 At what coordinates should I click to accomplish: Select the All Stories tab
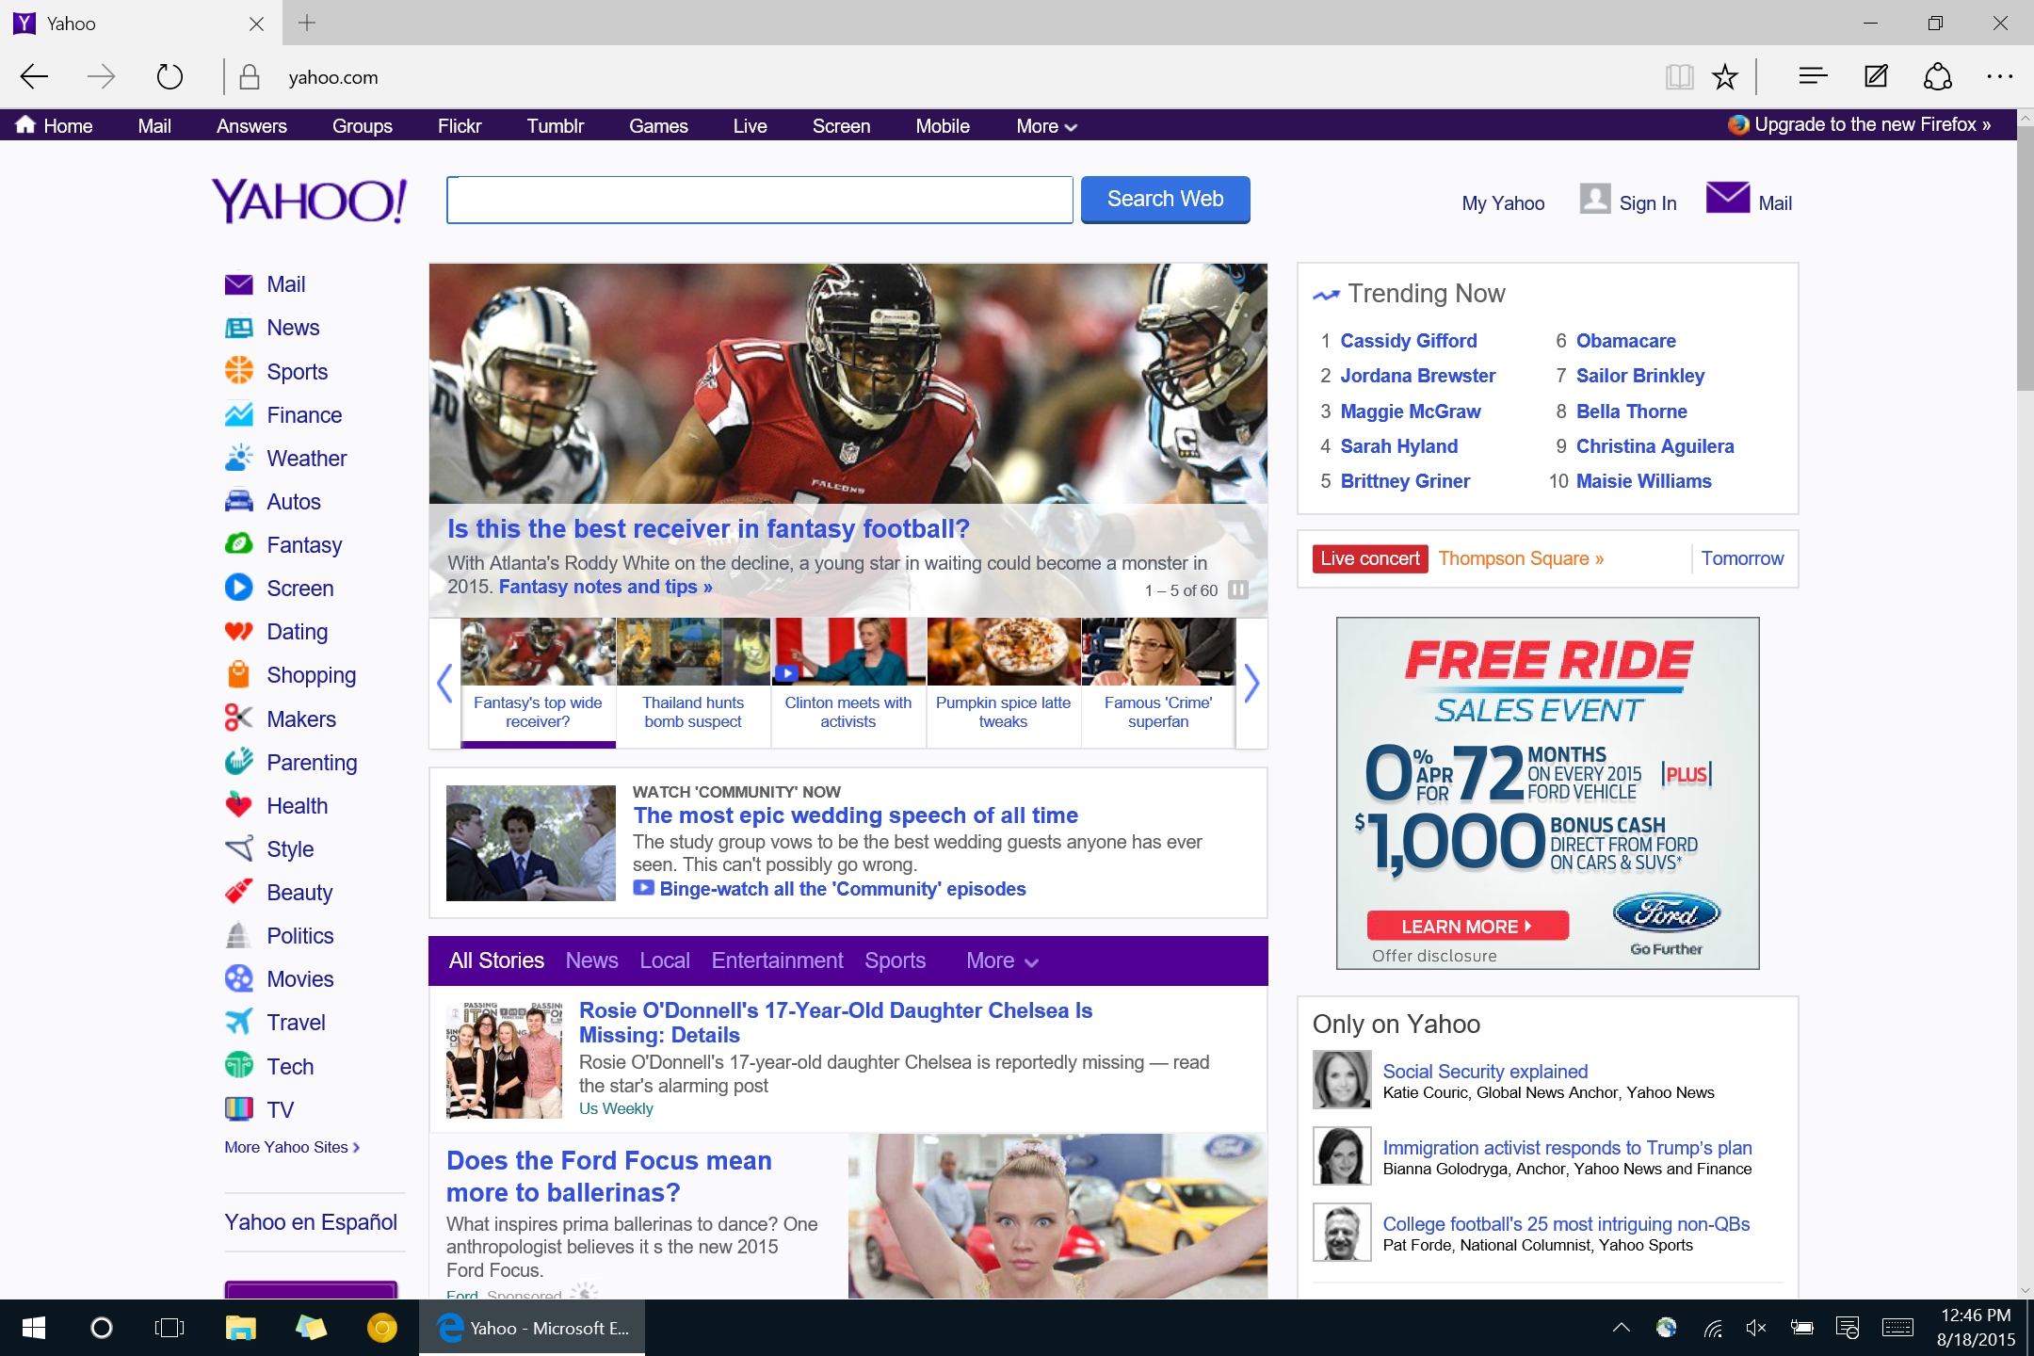[x=496, y=960]
